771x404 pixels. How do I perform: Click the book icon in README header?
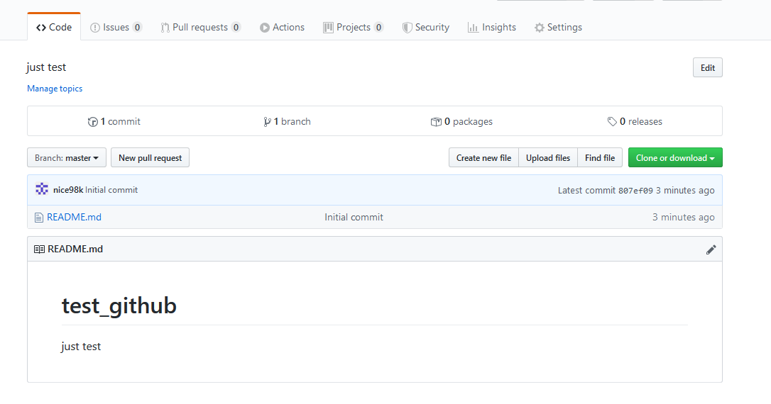39,249
